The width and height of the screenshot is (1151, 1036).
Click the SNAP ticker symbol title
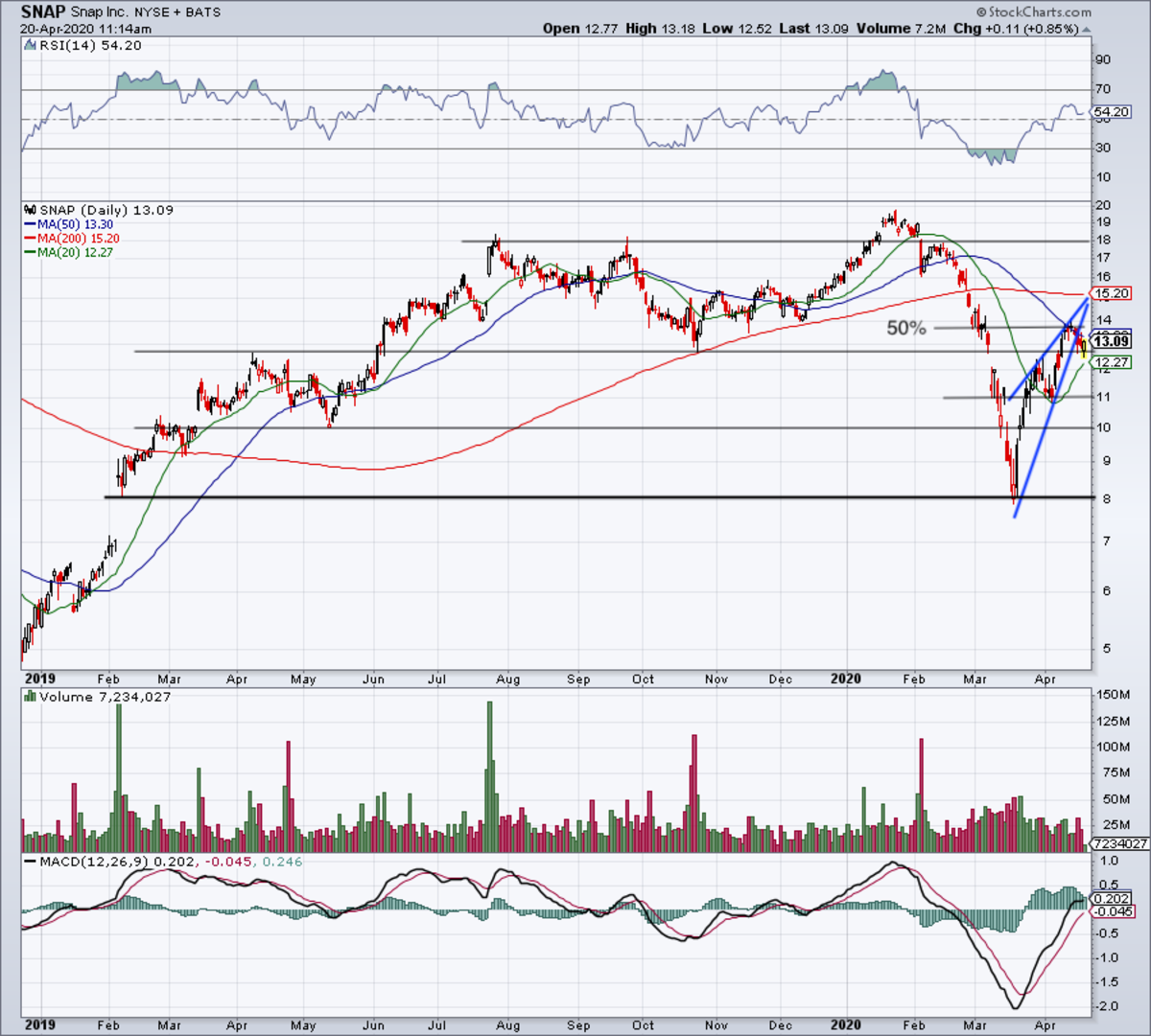[42, 12]
